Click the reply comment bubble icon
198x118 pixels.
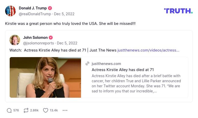coord(9,110)
